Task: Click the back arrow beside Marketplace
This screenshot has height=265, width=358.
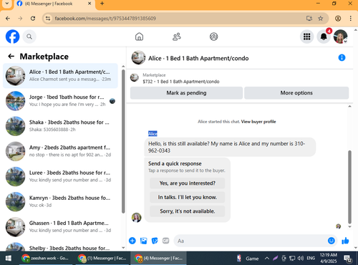Action: [11, 57]
